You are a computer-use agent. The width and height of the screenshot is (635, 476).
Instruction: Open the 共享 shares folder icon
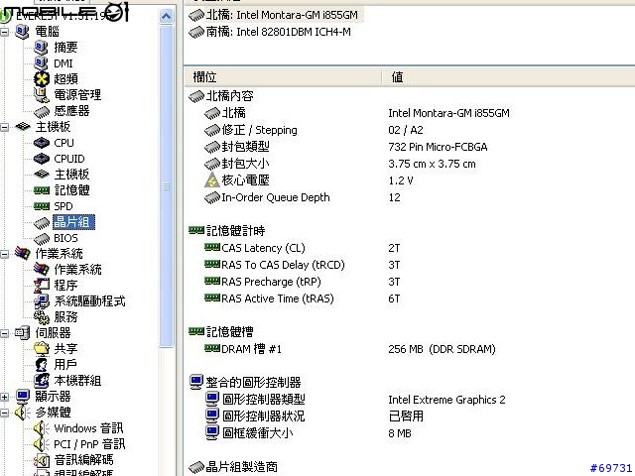[x=42, y=348]
